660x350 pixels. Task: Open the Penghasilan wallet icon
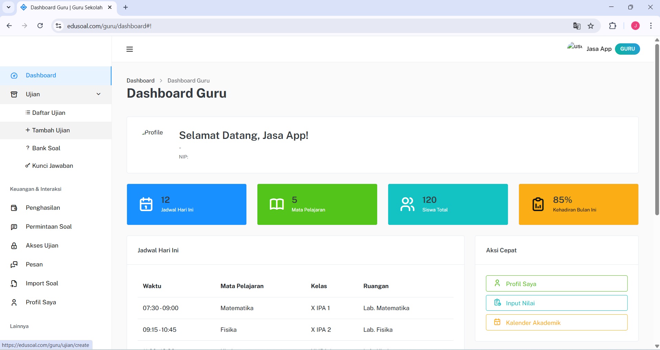(x=14, y=208)
